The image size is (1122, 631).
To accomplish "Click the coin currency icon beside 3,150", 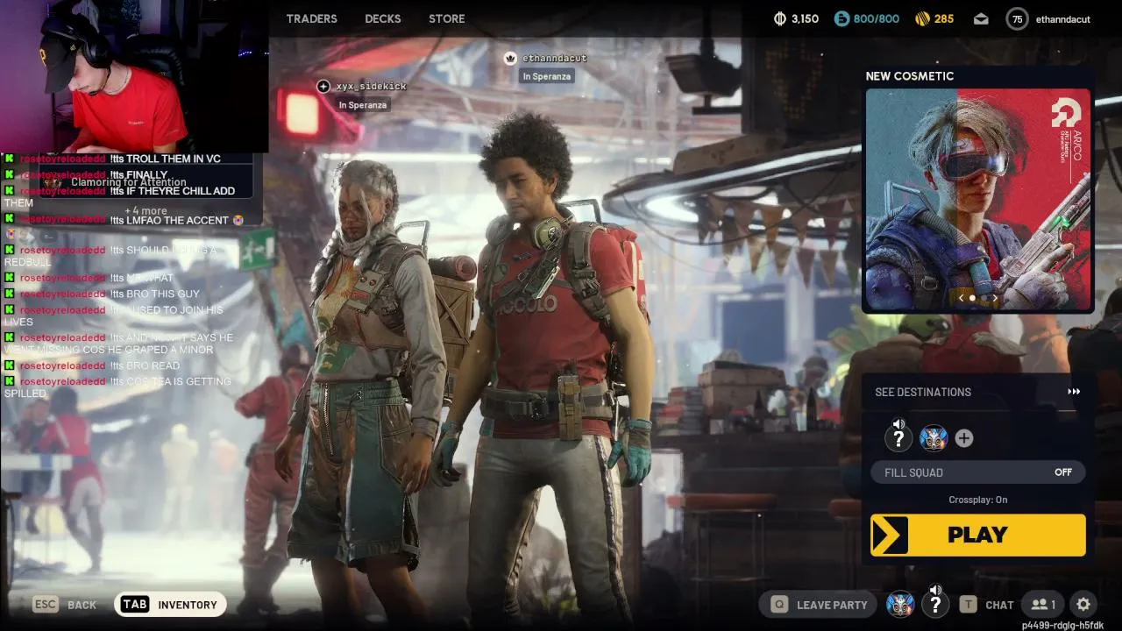I will click(780, 18).
